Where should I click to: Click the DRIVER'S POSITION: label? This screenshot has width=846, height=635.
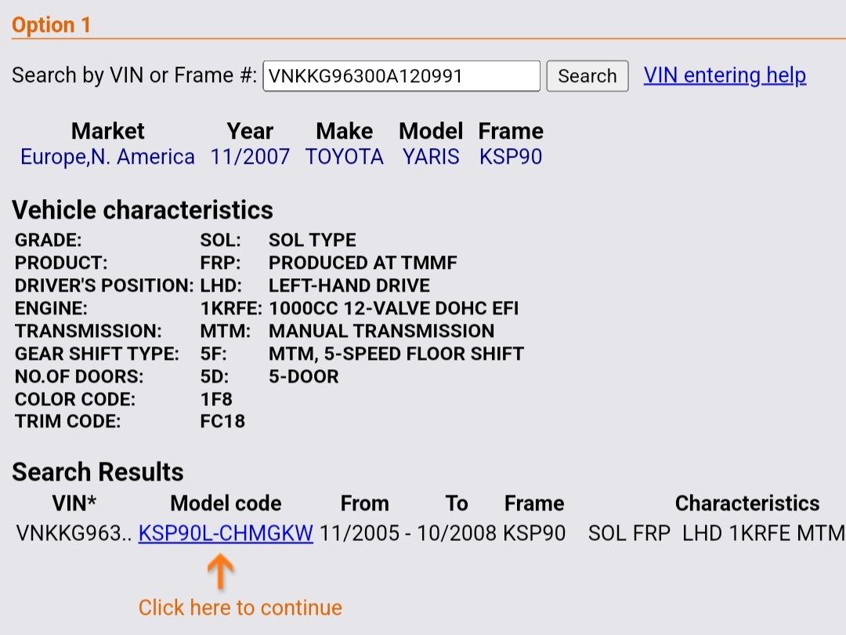[103, 285]
